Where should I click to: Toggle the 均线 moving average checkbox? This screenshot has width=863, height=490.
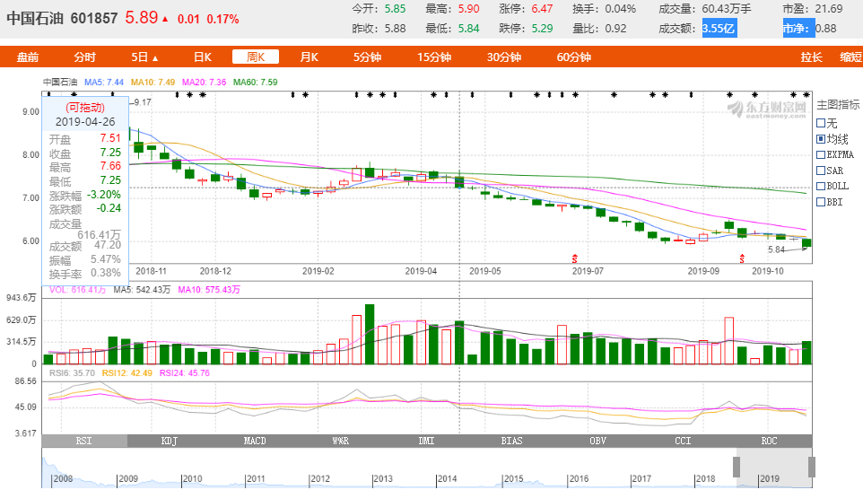pos(821,139)
